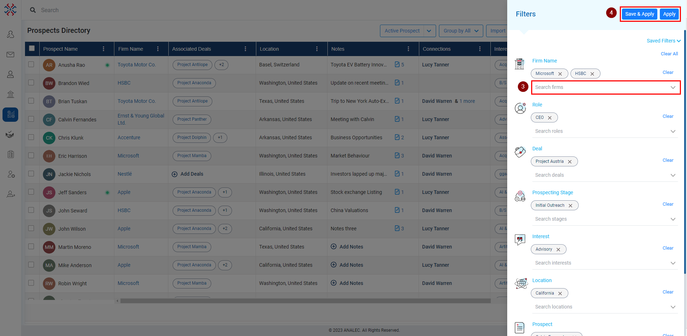Click the Apply filters button
687x336 pixels.
point(669,14)
